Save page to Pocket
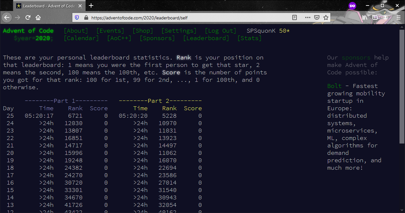This screenshot has width=405, height=213. (x=317, y=18)
